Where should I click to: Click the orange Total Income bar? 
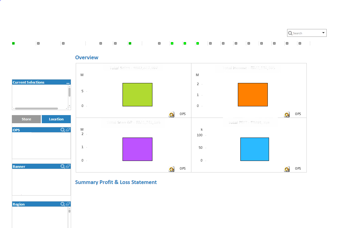(x=253, y=95)
